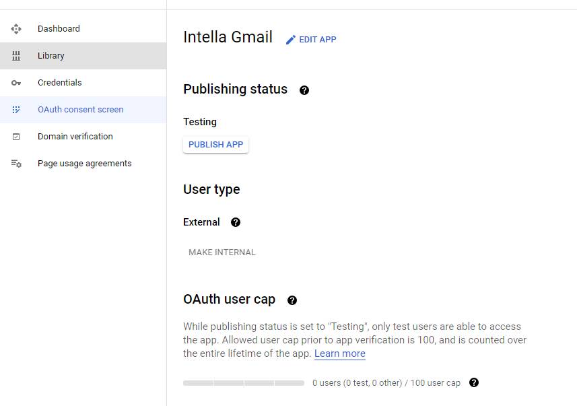Open help icon beside External user type
This screenshot has height=406, width=577.
[236, 222]
